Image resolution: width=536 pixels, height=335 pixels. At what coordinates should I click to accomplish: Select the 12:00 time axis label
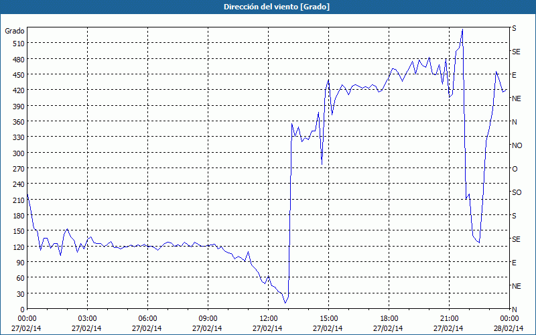[x=267, y=319]
